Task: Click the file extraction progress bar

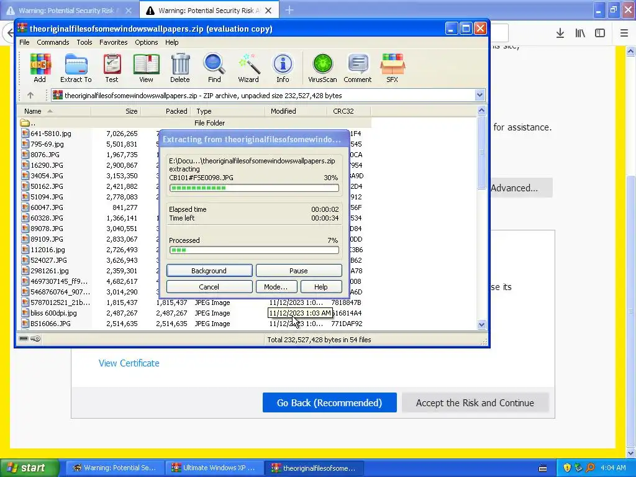Action: click(x=254, y=188)
